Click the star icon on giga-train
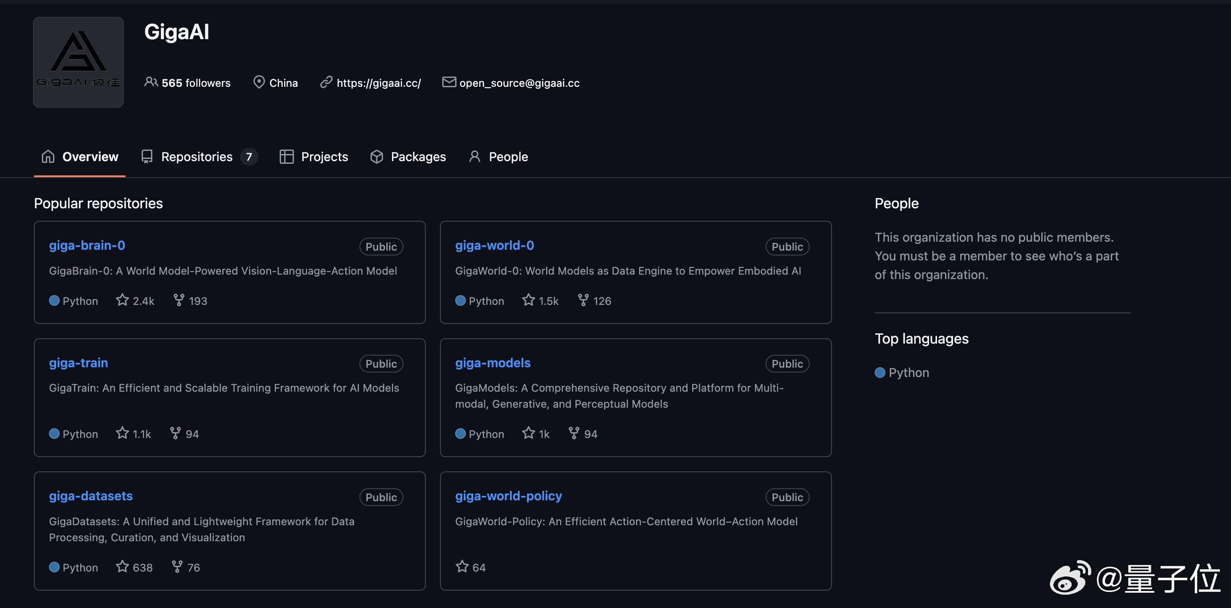This screenshot has width=1231, height=608. coord(122,433)
